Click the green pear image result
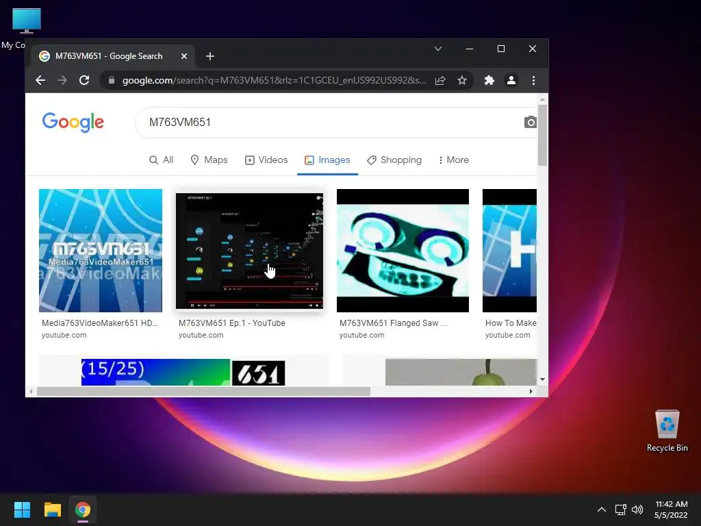This screenshot has width=701, height=526. click(x=461, y=372)
